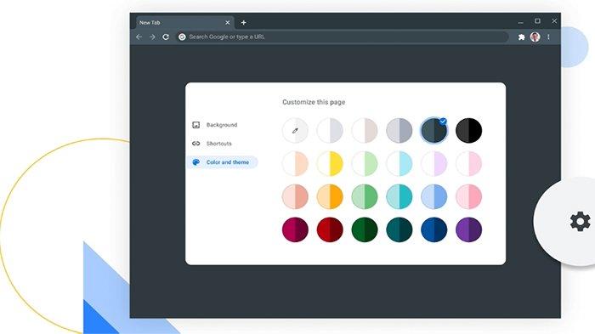Open the Background section
This screenshot has height=334, width=595.
[x=222, y=125]
